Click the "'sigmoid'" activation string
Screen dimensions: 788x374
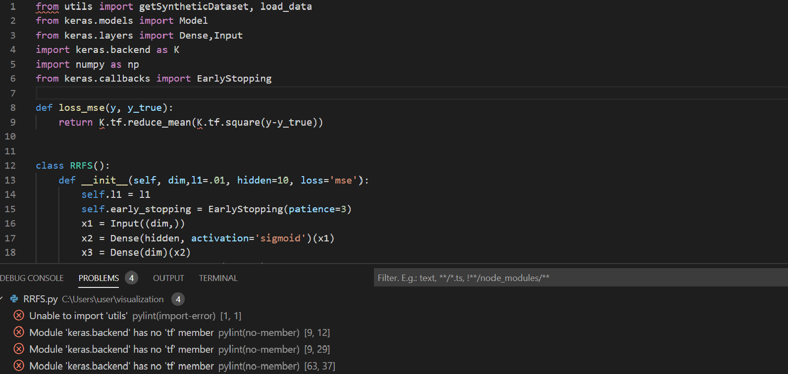click(280, 238)
